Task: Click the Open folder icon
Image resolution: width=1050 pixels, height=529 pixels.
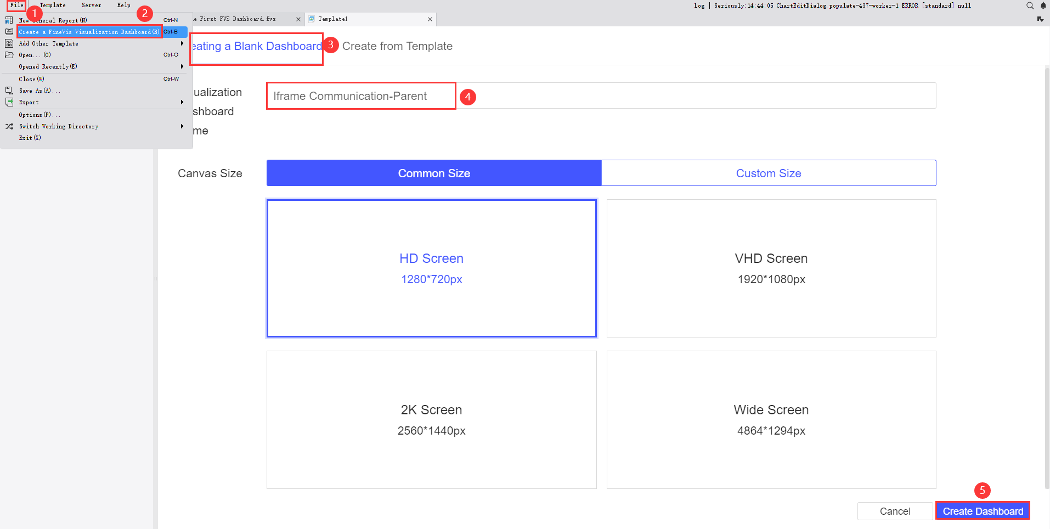Action: (x=9, y=55)
